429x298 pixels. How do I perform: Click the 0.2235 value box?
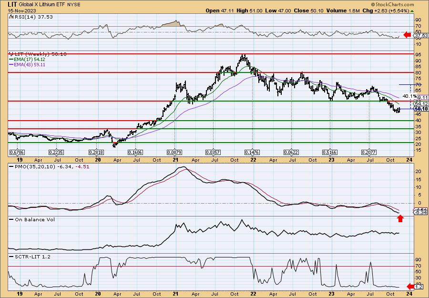(x=56, y=152)
